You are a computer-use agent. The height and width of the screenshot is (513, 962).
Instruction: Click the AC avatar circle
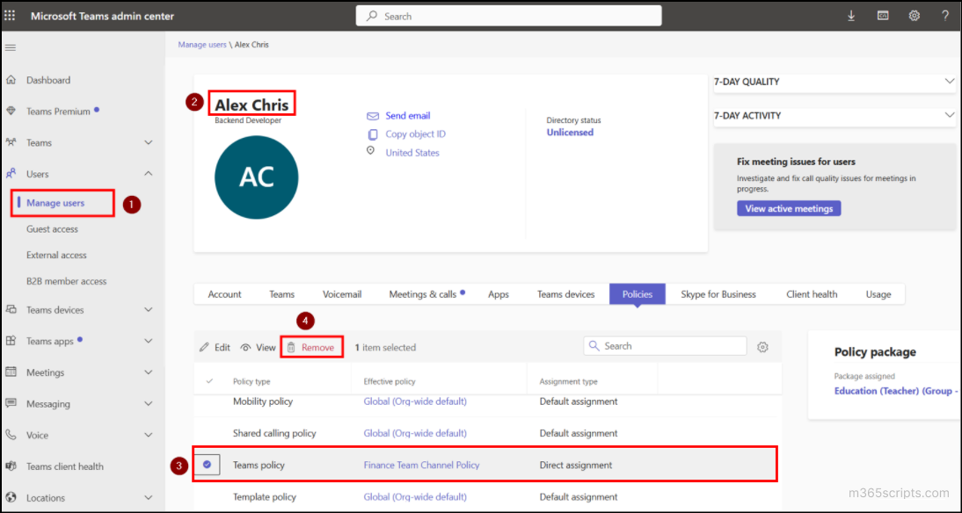257,177
